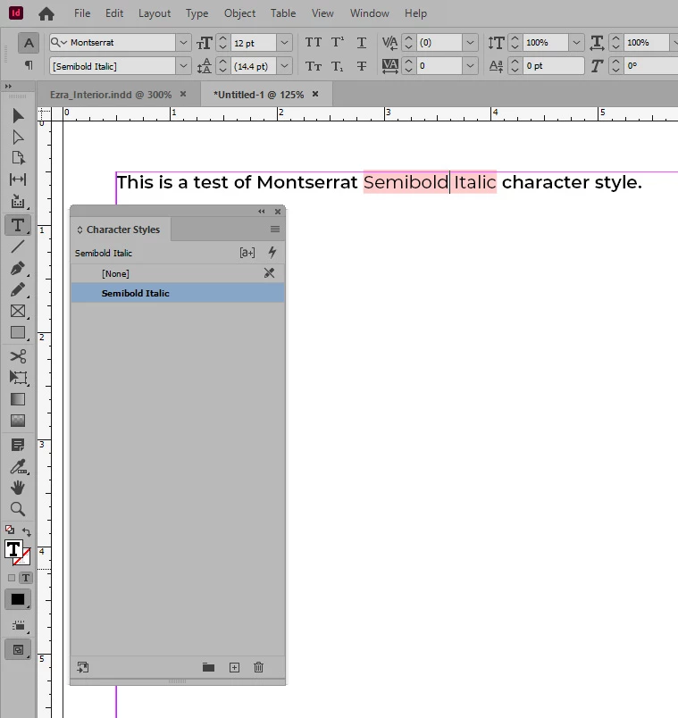Open the Type menu
This screenshot has width=678, height=718.
tap(197, 13)
